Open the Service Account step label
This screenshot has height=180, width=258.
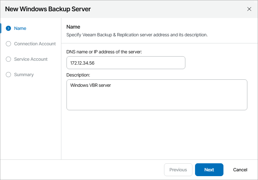(x=31, y=59)
